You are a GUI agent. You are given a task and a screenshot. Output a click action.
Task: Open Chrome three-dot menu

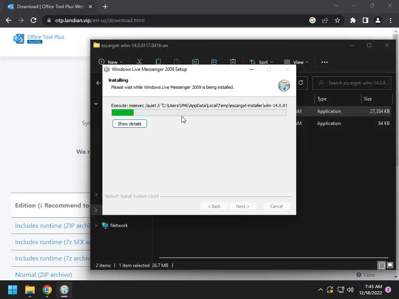pos(390,20)
